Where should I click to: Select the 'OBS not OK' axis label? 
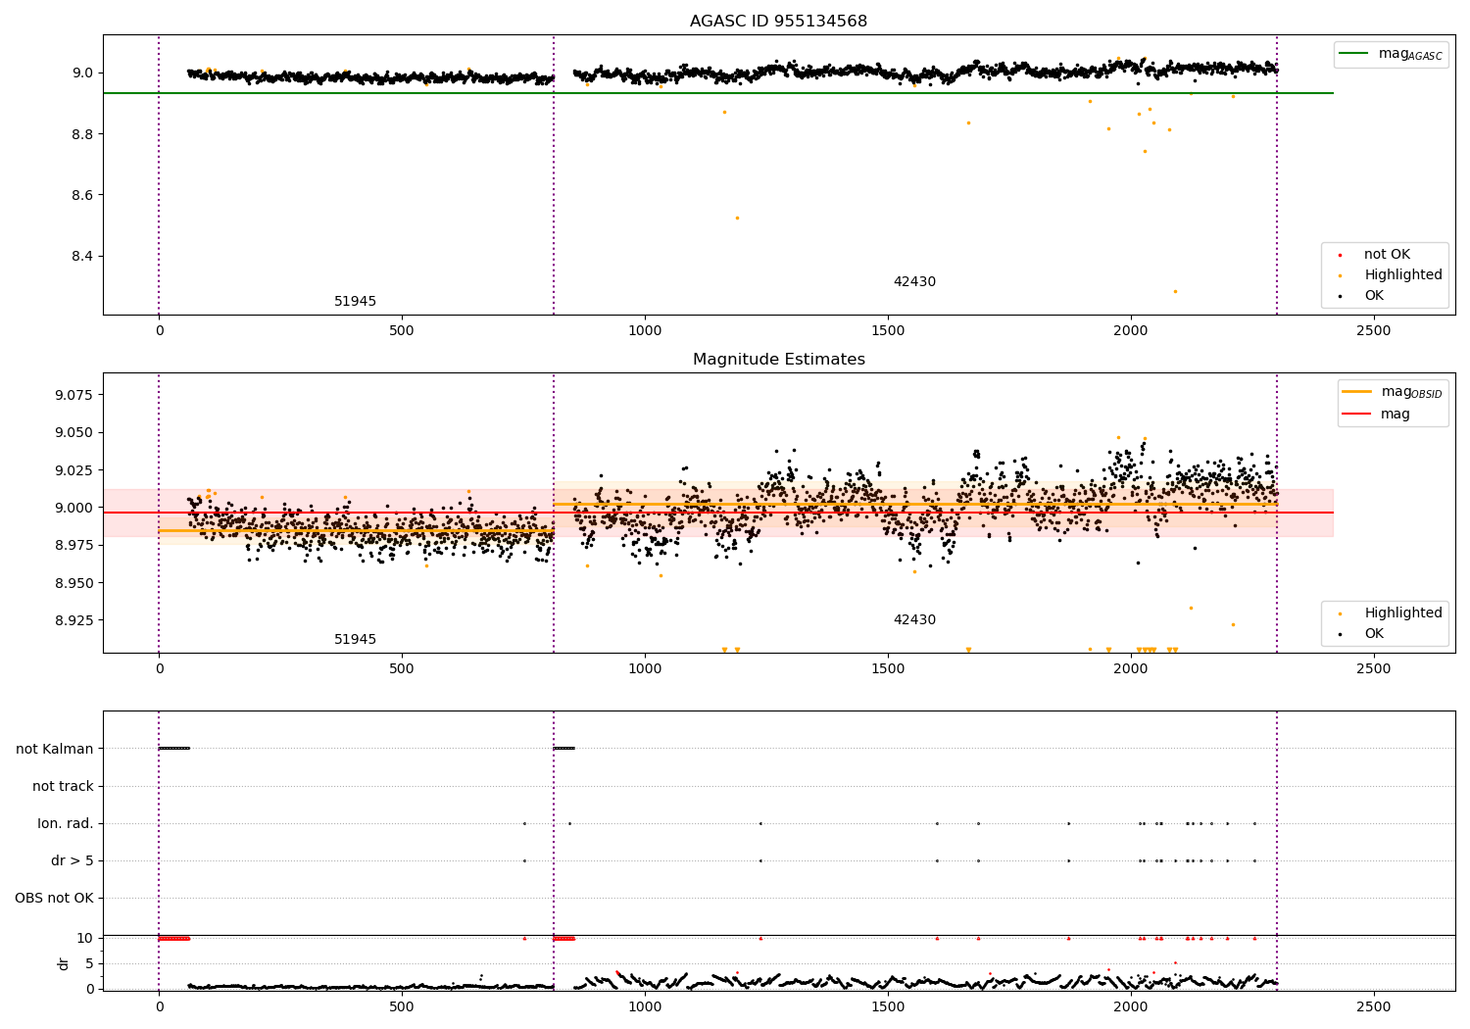click(54, 898)
